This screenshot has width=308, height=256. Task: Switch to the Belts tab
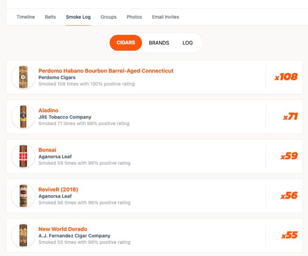(50, 17)
